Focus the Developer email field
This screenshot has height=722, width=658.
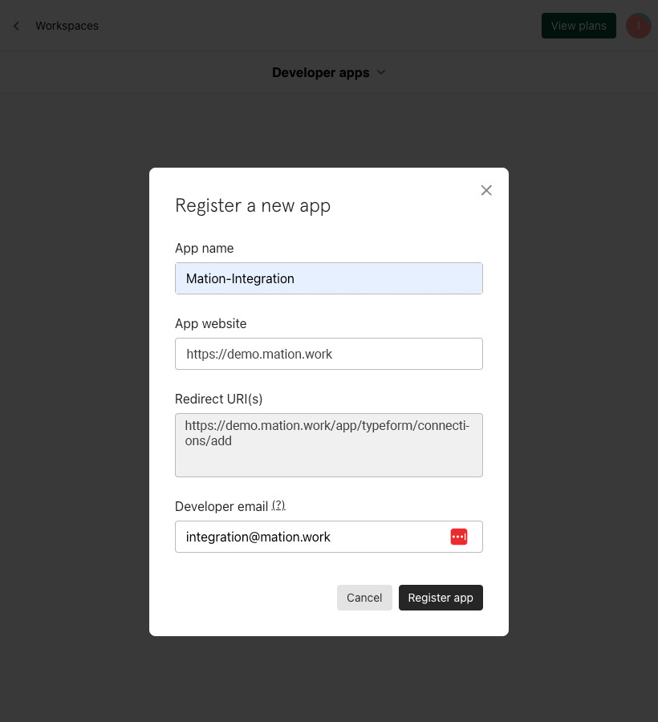329,537
